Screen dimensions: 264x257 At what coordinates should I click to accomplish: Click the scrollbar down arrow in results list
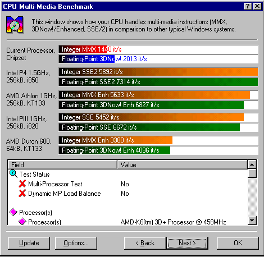(x=252, y=221)
